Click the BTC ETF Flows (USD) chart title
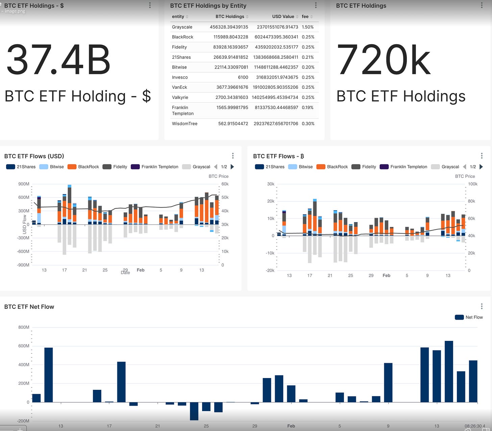 [34, 156]
